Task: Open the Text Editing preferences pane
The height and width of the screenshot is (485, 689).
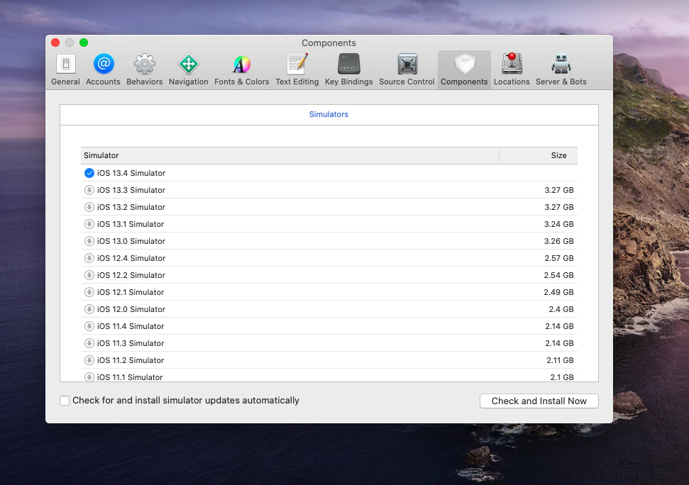Action: pyautogui.click(x=297, y=69)
